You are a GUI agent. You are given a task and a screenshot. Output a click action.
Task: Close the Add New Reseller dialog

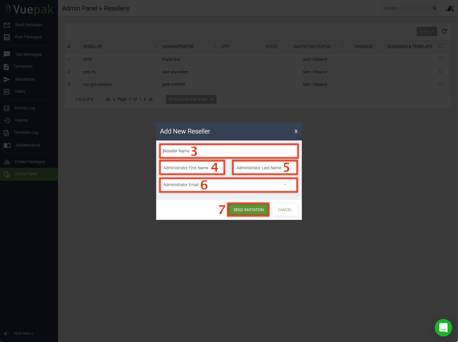(296, 131)
